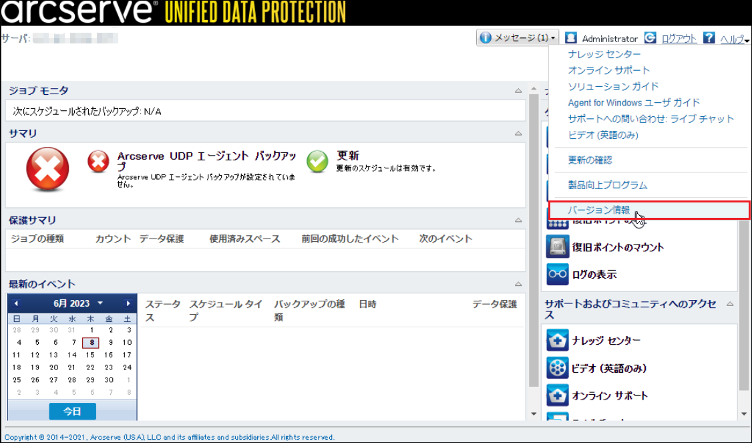This screenshot has width=752, height=443.
Task: Open オンライン サポート sidebar link
Action: click(x=610, y=396)
